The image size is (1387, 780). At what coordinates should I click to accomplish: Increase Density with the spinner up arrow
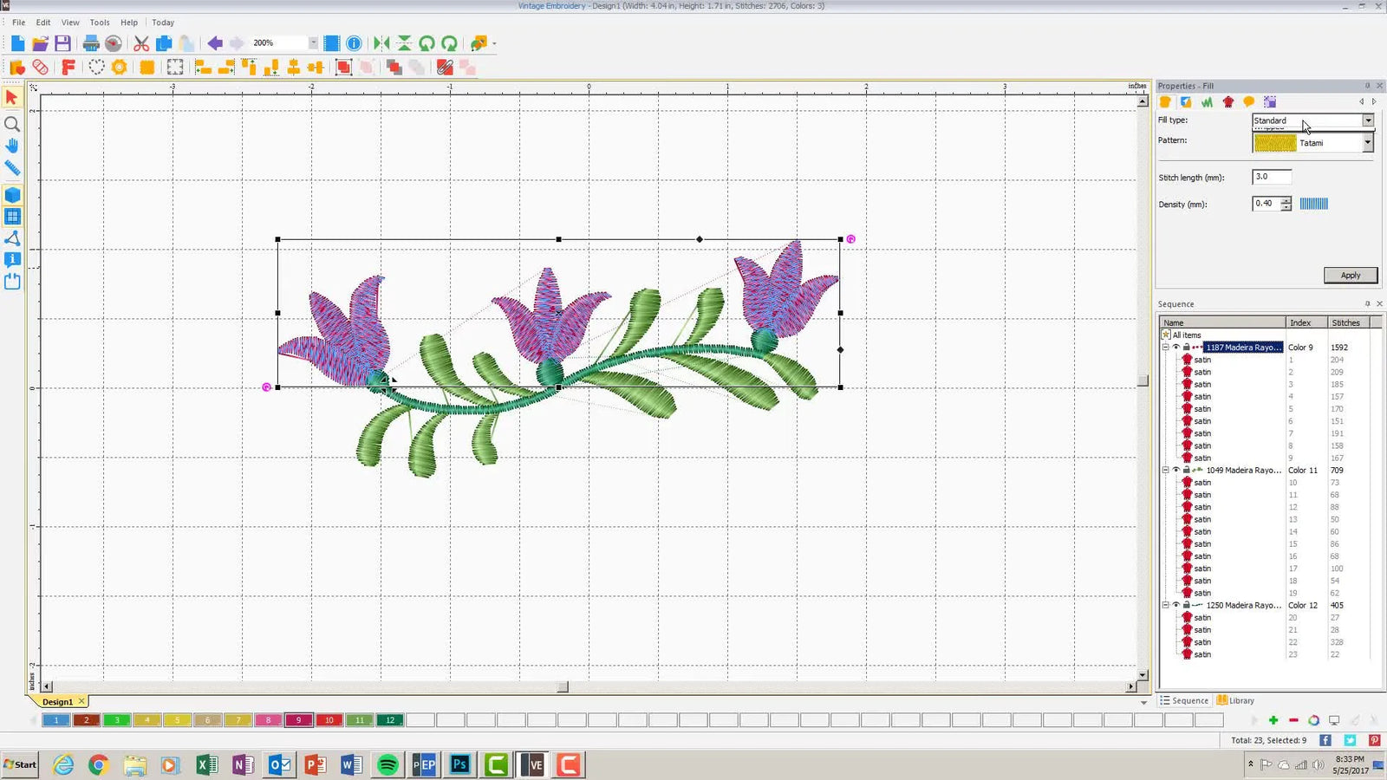point(1286,200)
